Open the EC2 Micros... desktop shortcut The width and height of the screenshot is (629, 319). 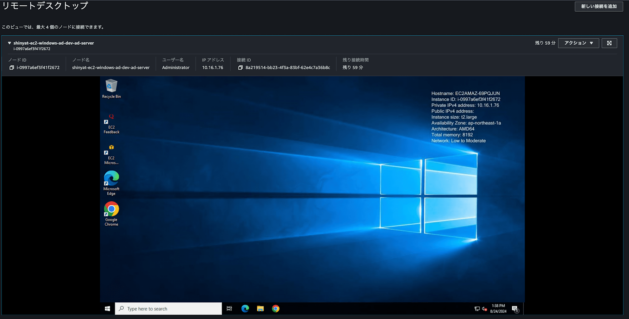pos(111,155)
